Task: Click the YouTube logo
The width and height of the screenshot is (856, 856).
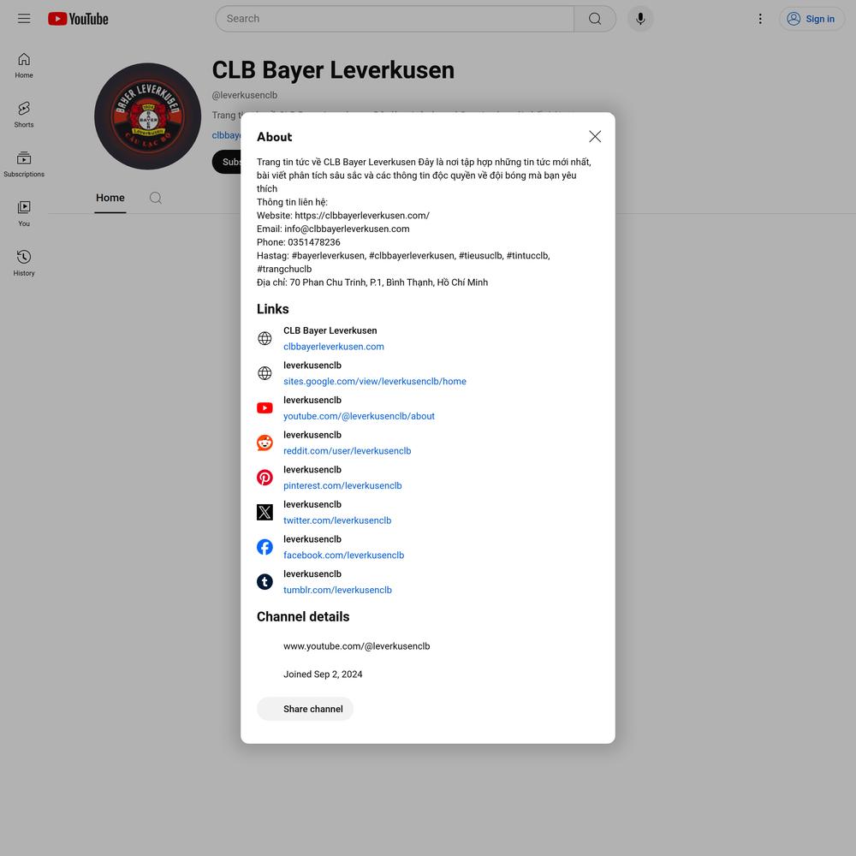Action: pos(78,19)
